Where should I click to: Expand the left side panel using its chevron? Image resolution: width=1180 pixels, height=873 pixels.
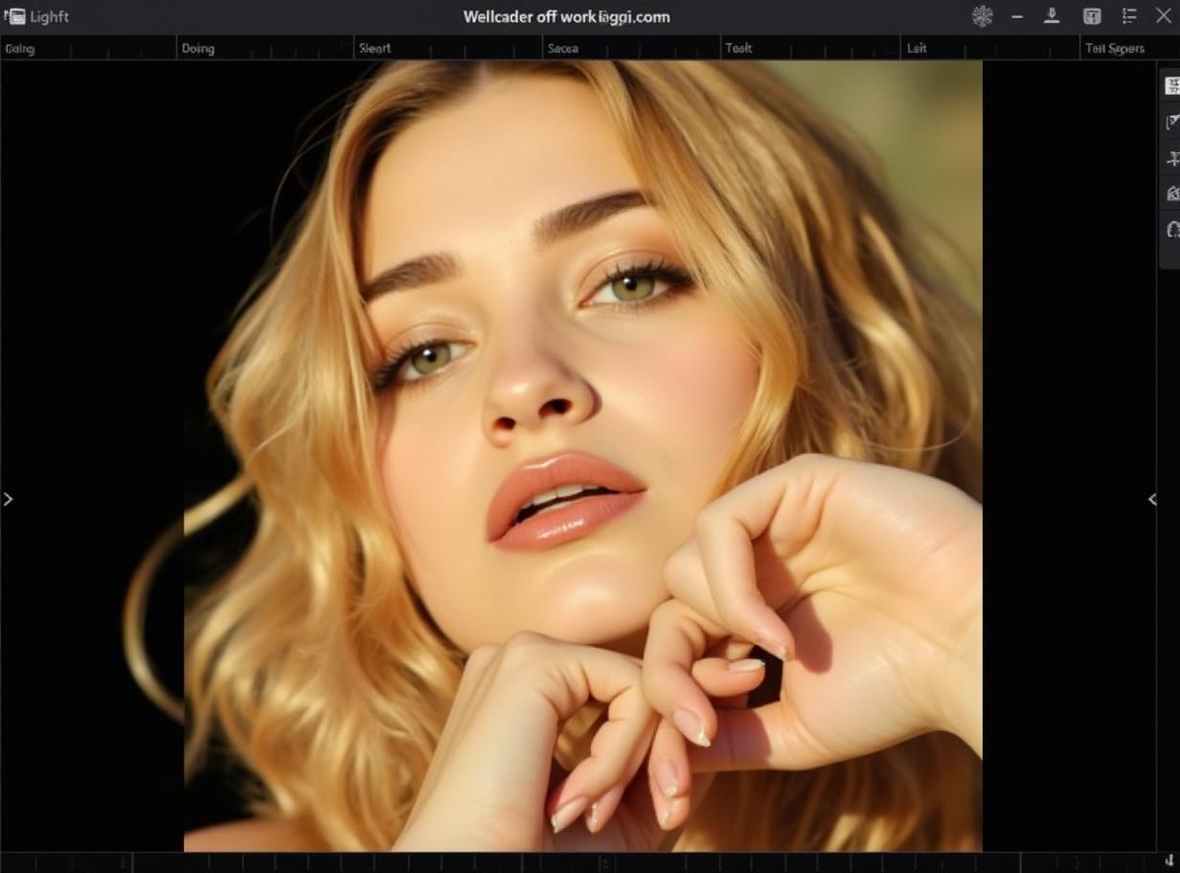tap(8, 498)
